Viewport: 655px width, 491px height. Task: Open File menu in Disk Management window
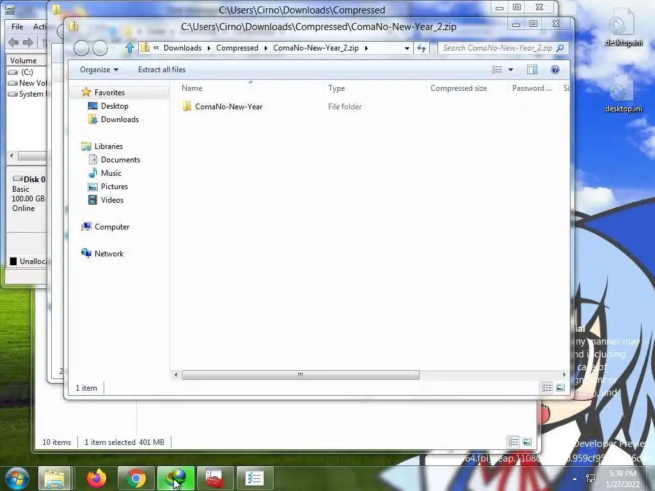[x=17, y=27]
